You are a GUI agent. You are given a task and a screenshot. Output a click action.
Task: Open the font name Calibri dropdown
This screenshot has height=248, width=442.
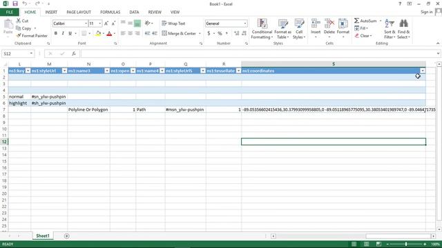click(86, 23)
